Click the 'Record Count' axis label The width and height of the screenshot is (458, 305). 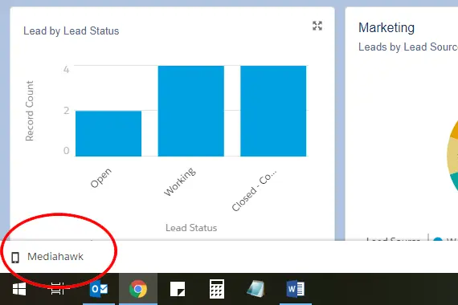click(x=30, y=111)
